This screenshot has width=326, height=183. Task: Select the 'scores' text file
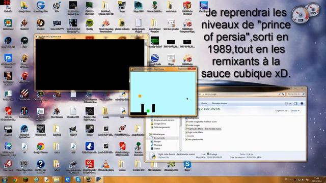[x=189, y=136]
